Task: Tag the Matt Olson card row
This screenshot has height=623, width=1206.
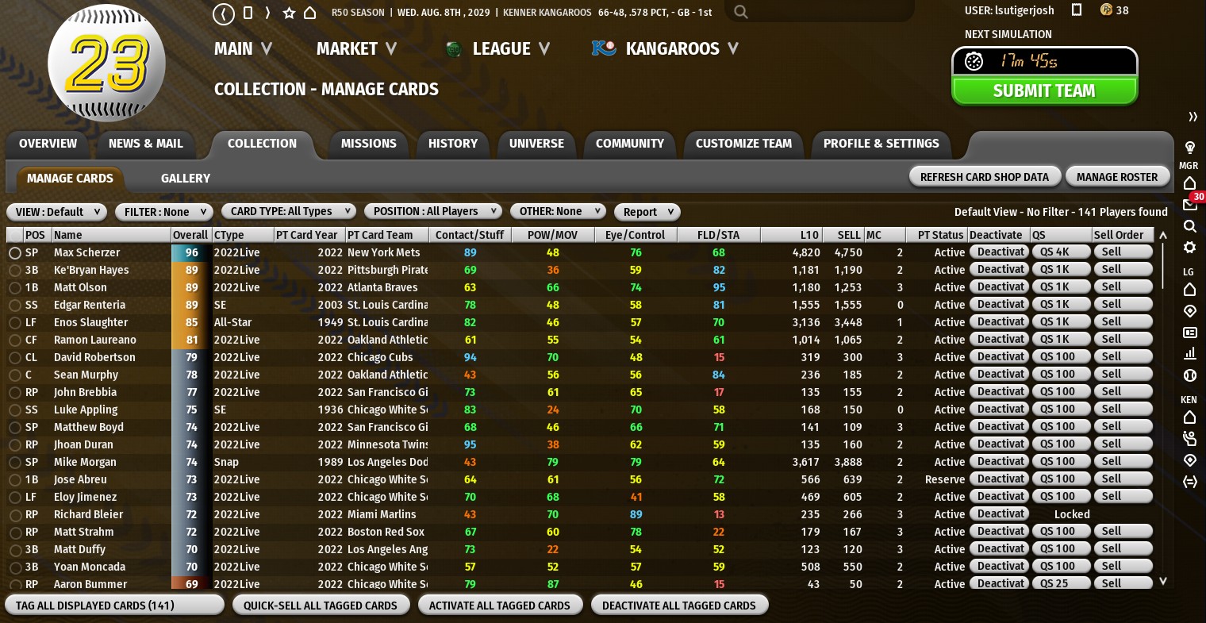Action: 15,288
